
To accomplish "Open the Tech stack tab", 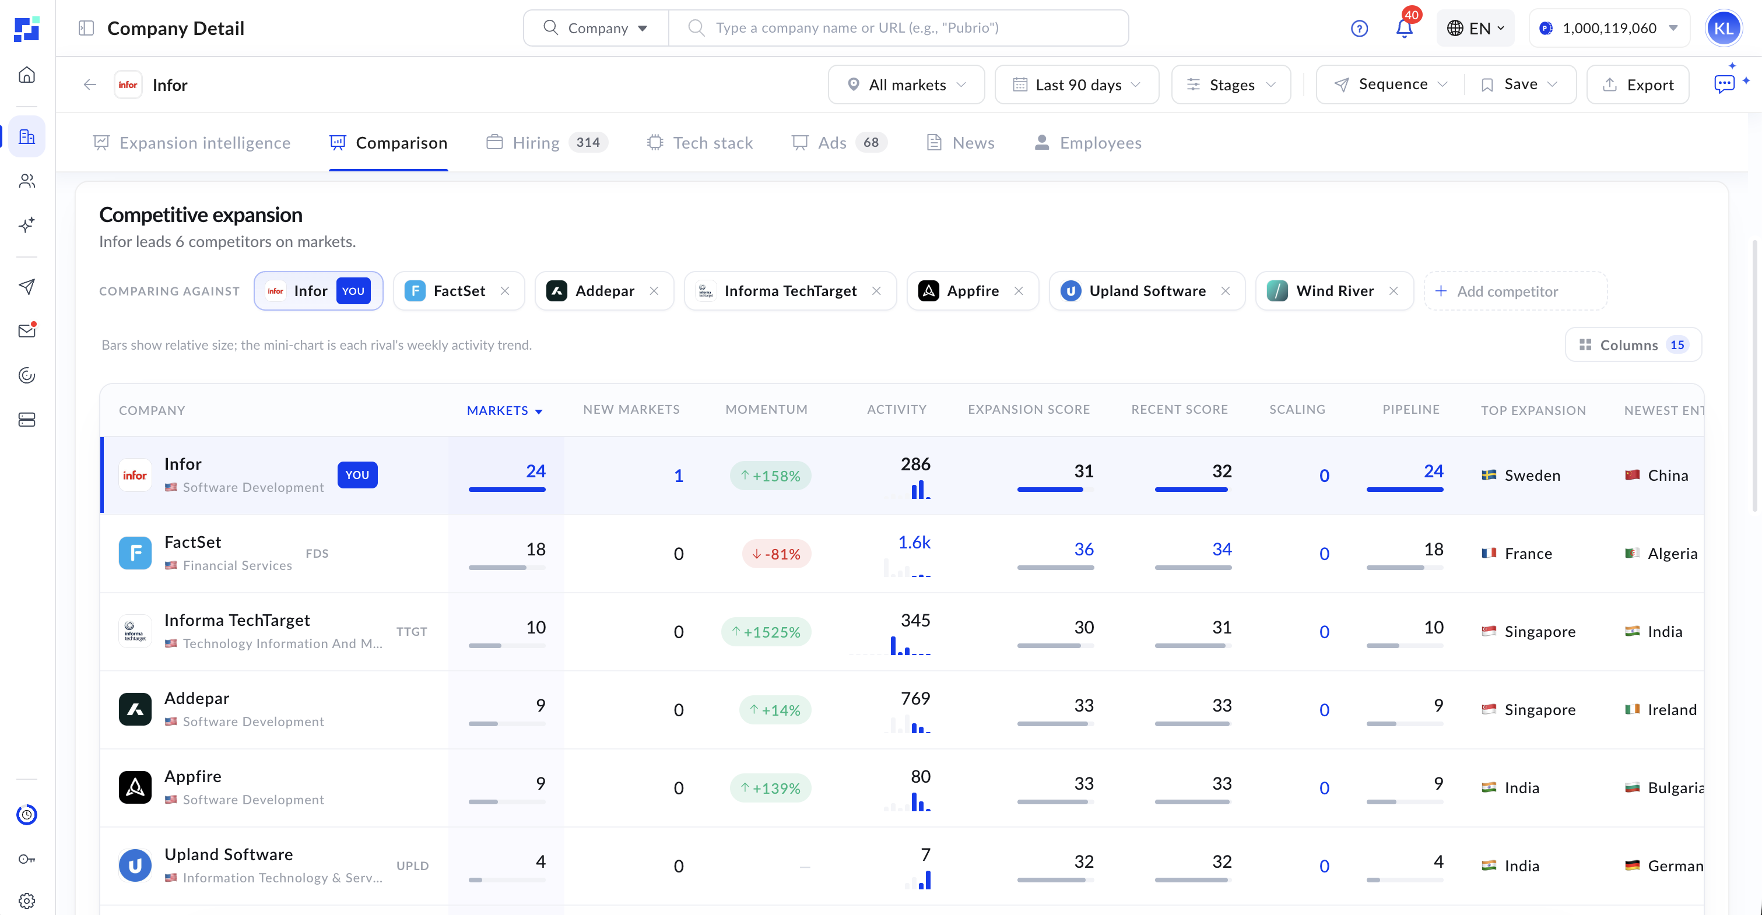I will pyautogui.click(x=700, y=142).
